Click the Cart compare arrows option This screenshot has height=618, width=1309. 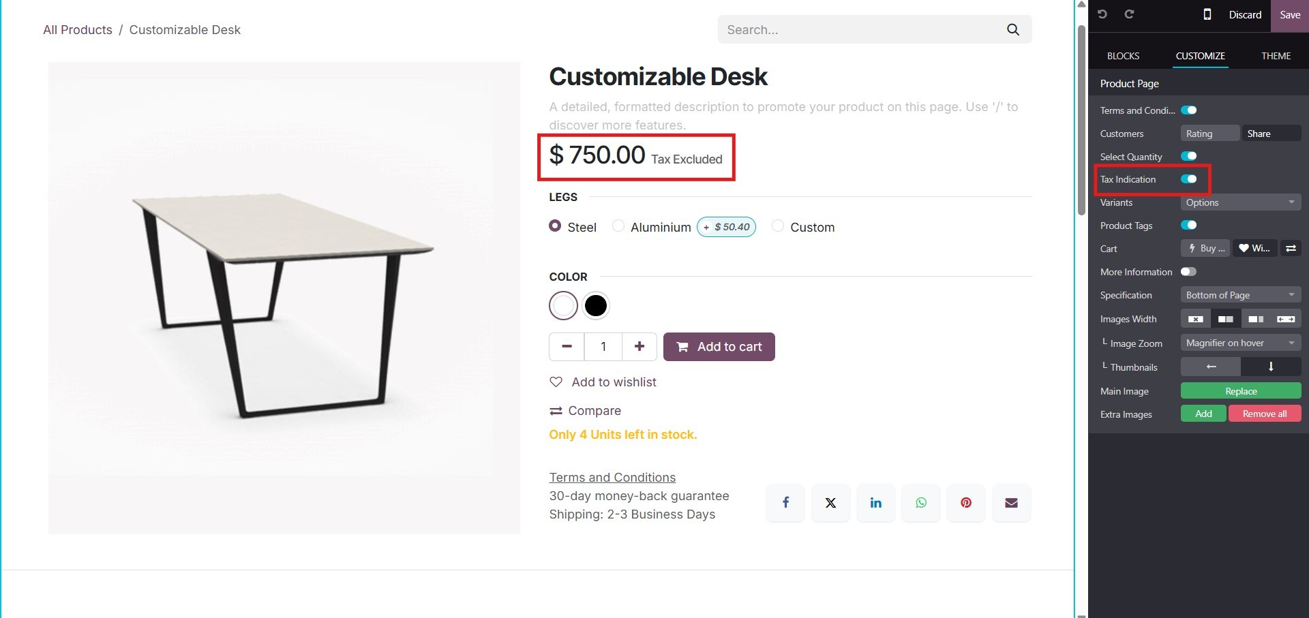tap(1291, 249)
